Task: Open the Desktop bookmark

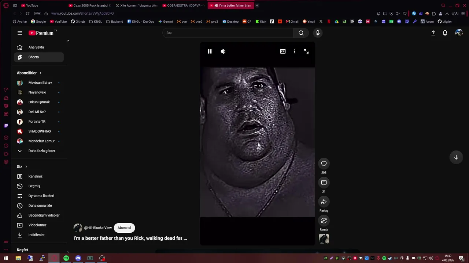Action: pyautogui.click(x=230, y=22)
